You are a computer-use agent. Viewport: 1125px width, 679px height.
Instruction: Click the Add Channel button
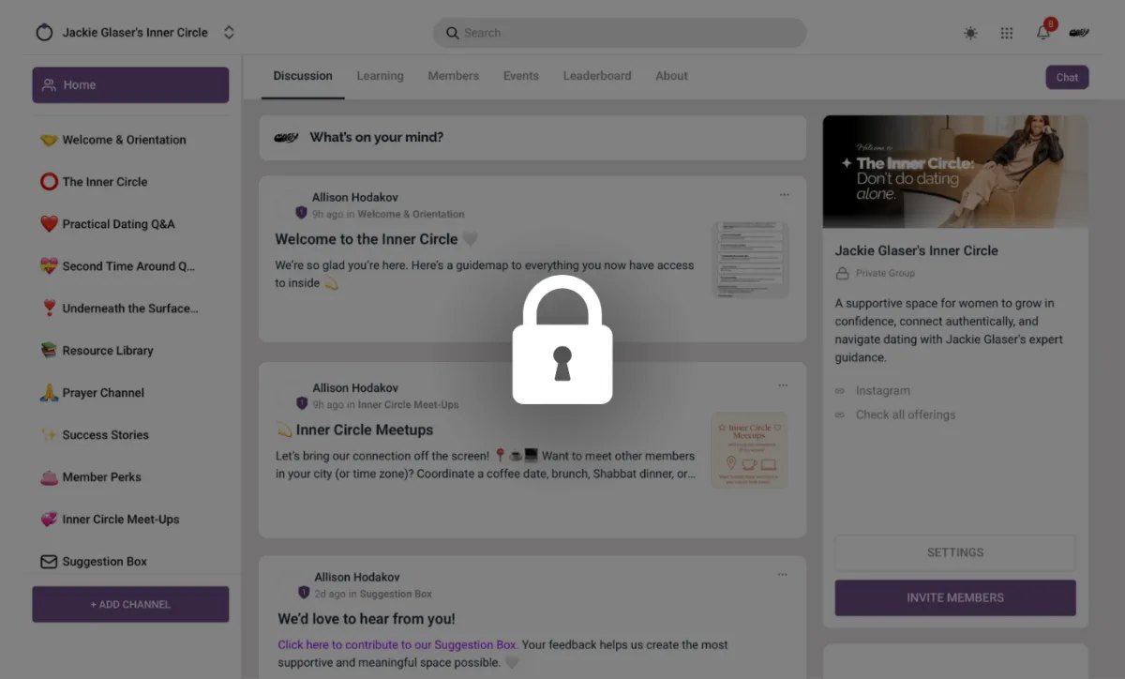pos(130,605)
